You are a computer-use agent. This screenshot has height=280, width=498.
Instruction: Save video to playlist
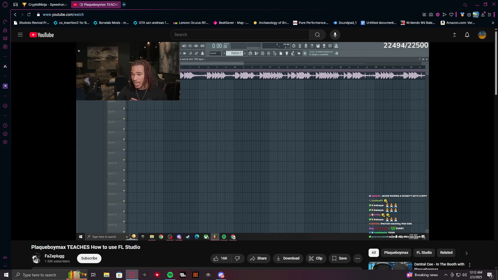click(339, 258)
